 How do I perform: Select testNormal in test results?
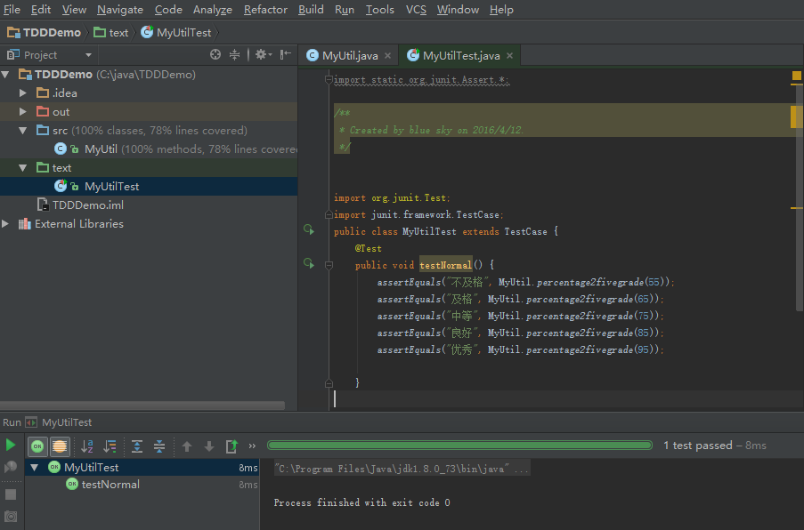tap(142, 484)
